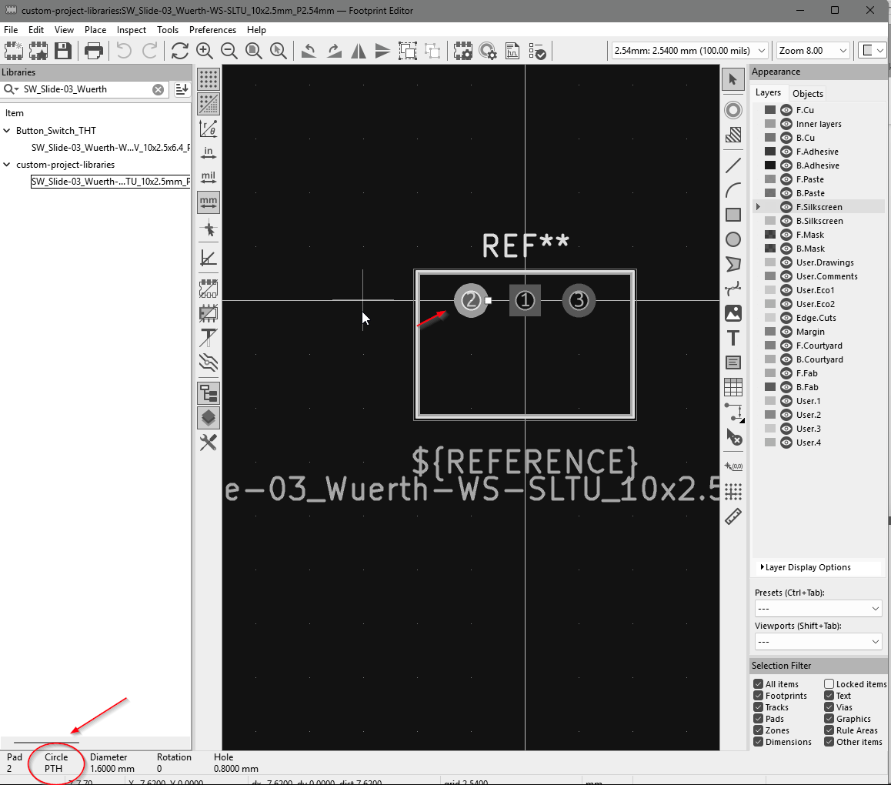This screenshot has height=785, width=891.
Task: Switch to the Objects tab
Action: [x=807, y=94]
